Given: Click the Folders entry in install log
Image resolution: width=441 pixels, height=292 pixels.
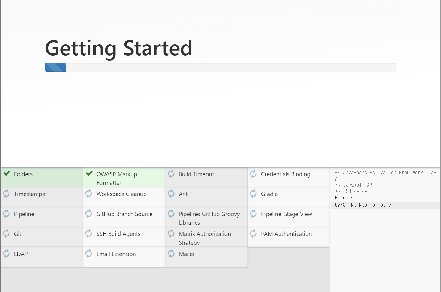Looking at the screenshot, I should (344, 198).
